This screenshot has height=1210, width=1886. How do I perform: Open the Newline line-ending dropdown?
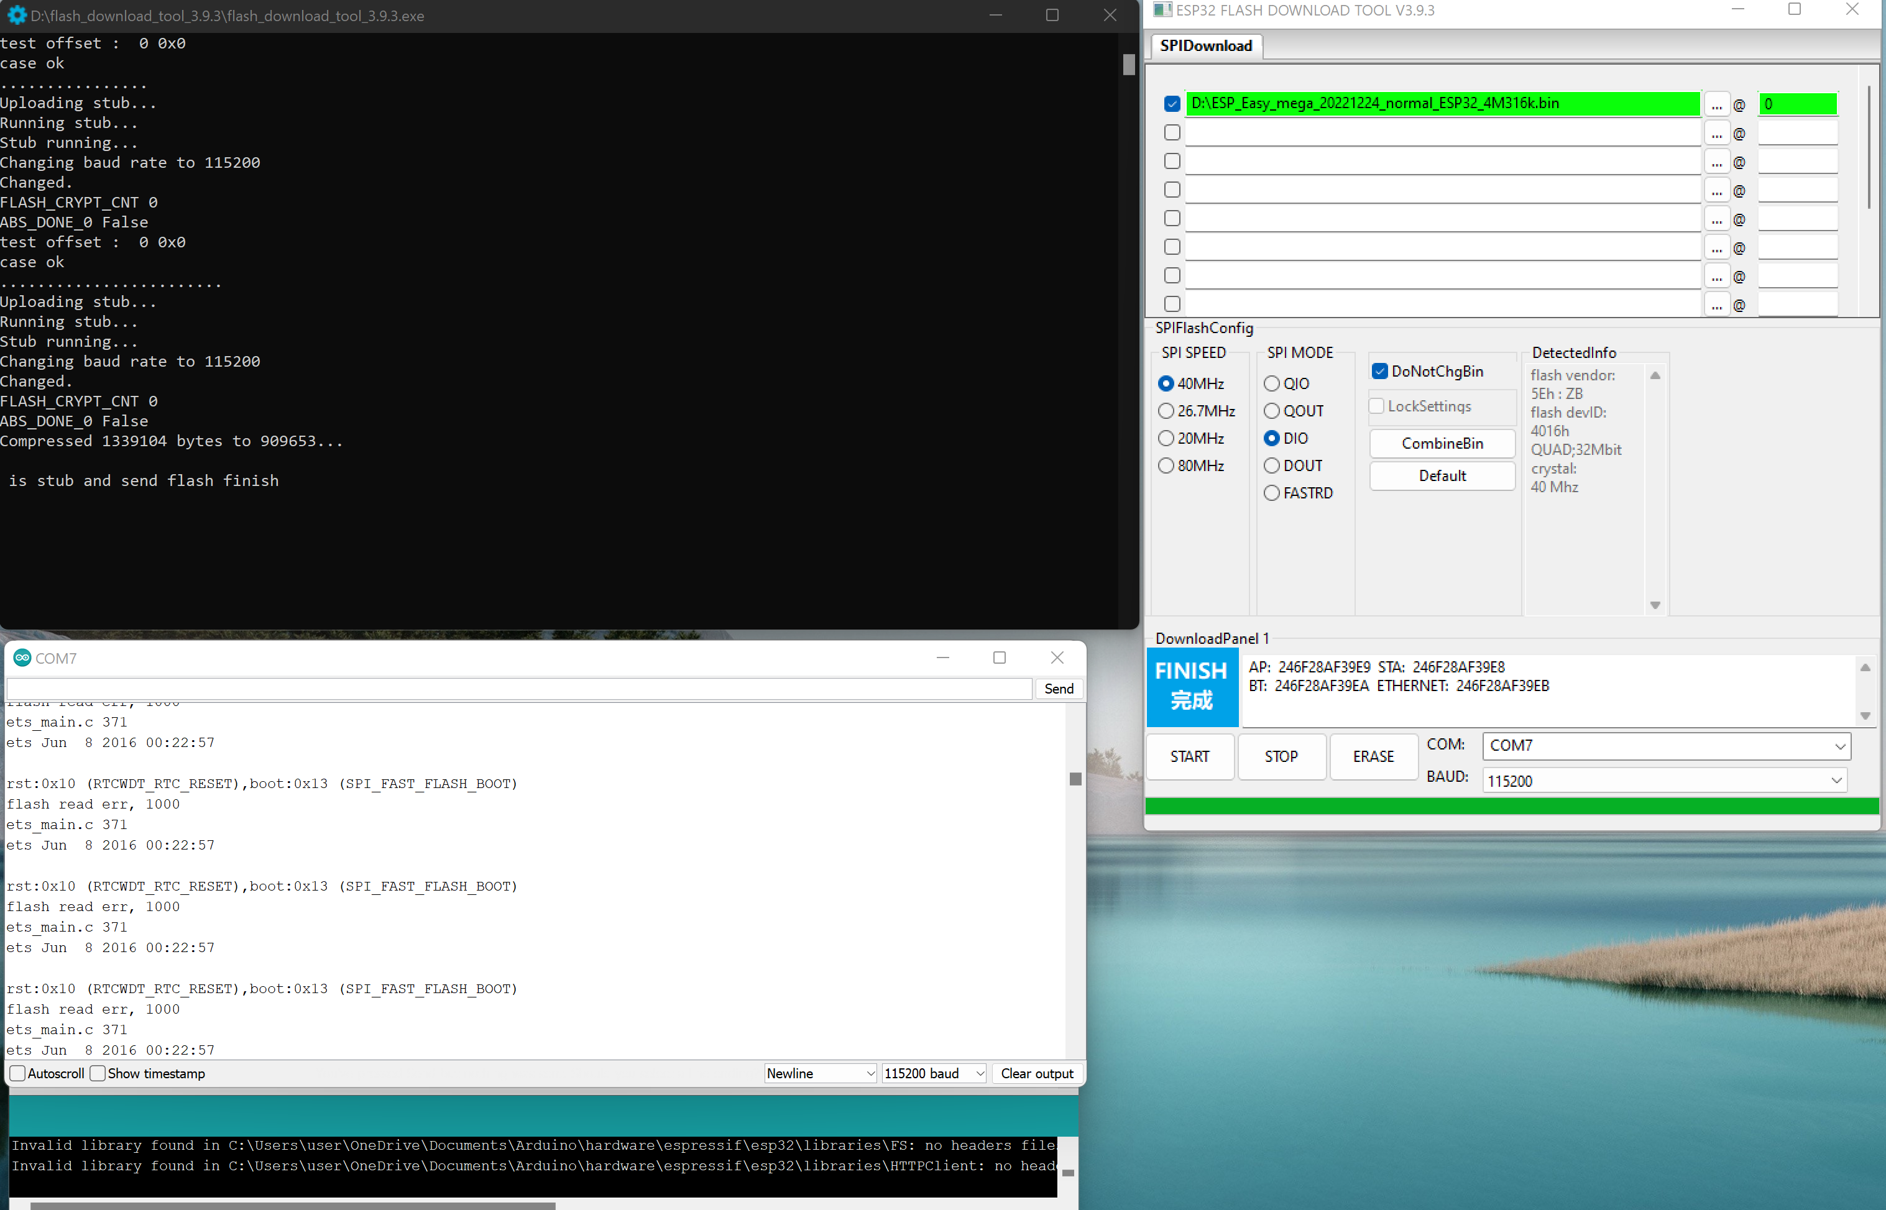pos(821,1073)
